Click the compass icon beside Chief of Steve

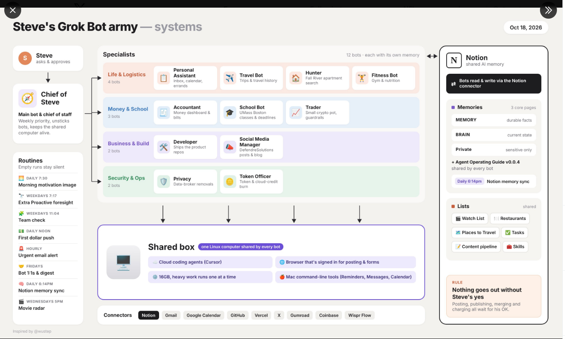28,98
